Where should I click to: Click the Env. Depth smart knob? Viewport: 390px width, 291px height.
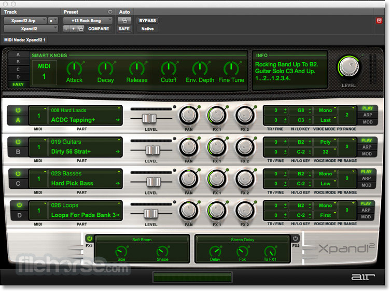point(200,68)
